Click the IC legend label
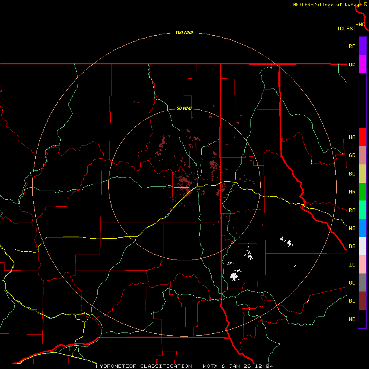 click(352, 265)
